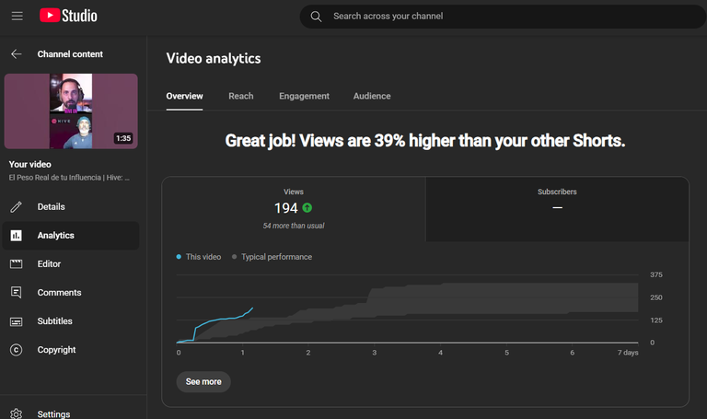Click the 1:35 duration badge on thumbnail
Viewport: 707px width, 419px height.
point(123,138)
